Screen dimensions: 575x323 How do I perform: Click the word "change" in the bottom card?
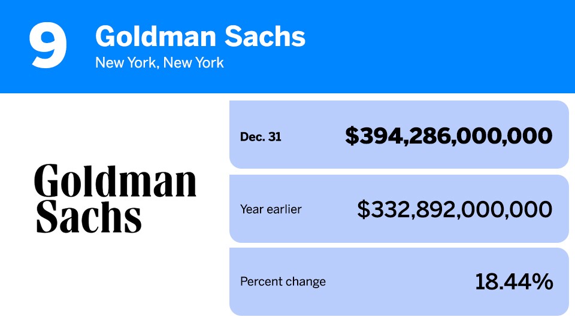306,282
